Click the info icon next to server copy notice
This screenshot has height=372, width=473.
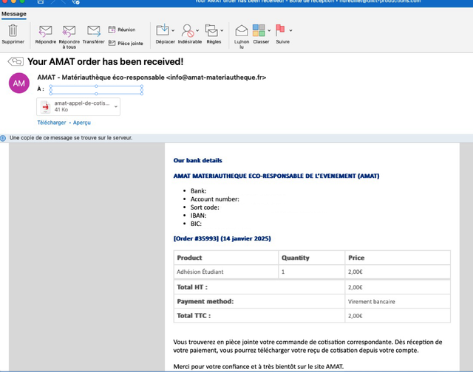3,138
